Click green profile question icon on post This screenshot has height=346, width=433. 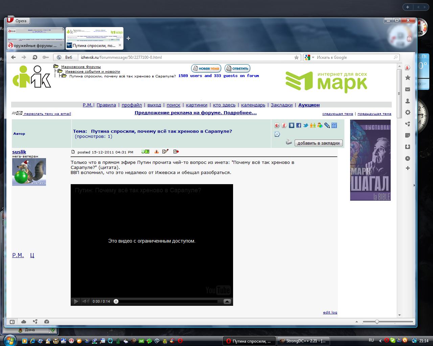(145, 152)
